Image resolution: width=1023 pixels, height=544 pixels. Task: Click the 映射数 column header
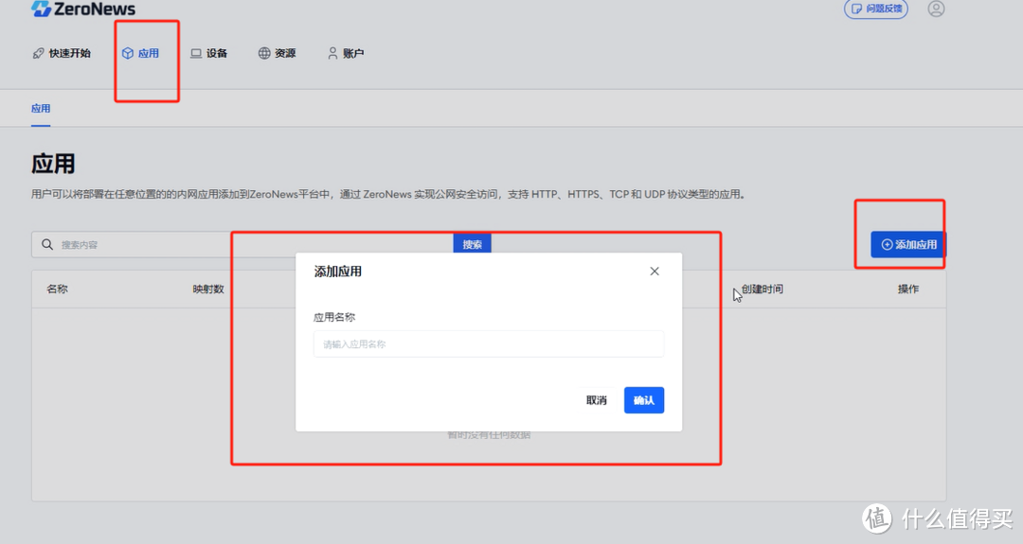[208, 289]
